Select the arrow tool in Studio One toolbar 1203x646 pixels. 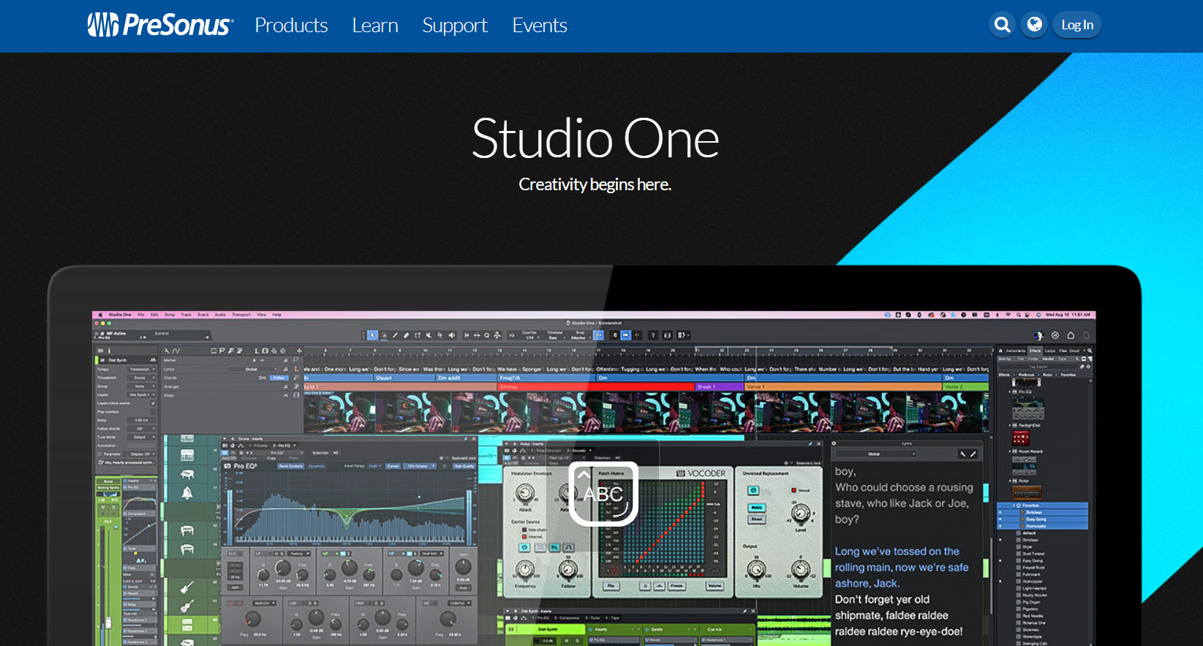(x=372, y=335)
